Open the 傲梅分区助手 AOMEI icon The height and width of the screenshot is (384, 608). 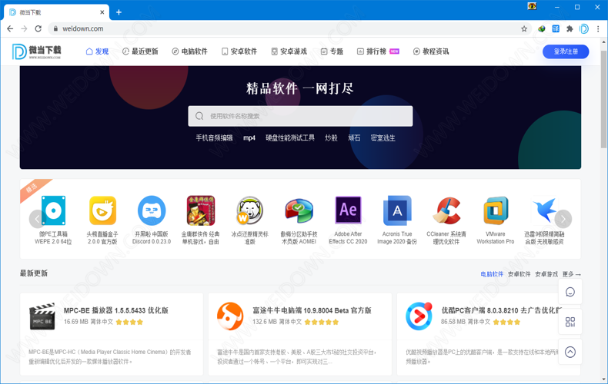pyautogui.click(x=299, y=210)
